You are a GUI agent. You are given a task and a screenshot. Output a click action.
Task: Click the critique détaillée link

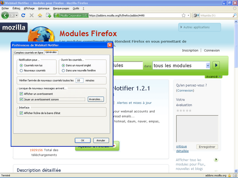pyautogui.click(x=182, y=149)
